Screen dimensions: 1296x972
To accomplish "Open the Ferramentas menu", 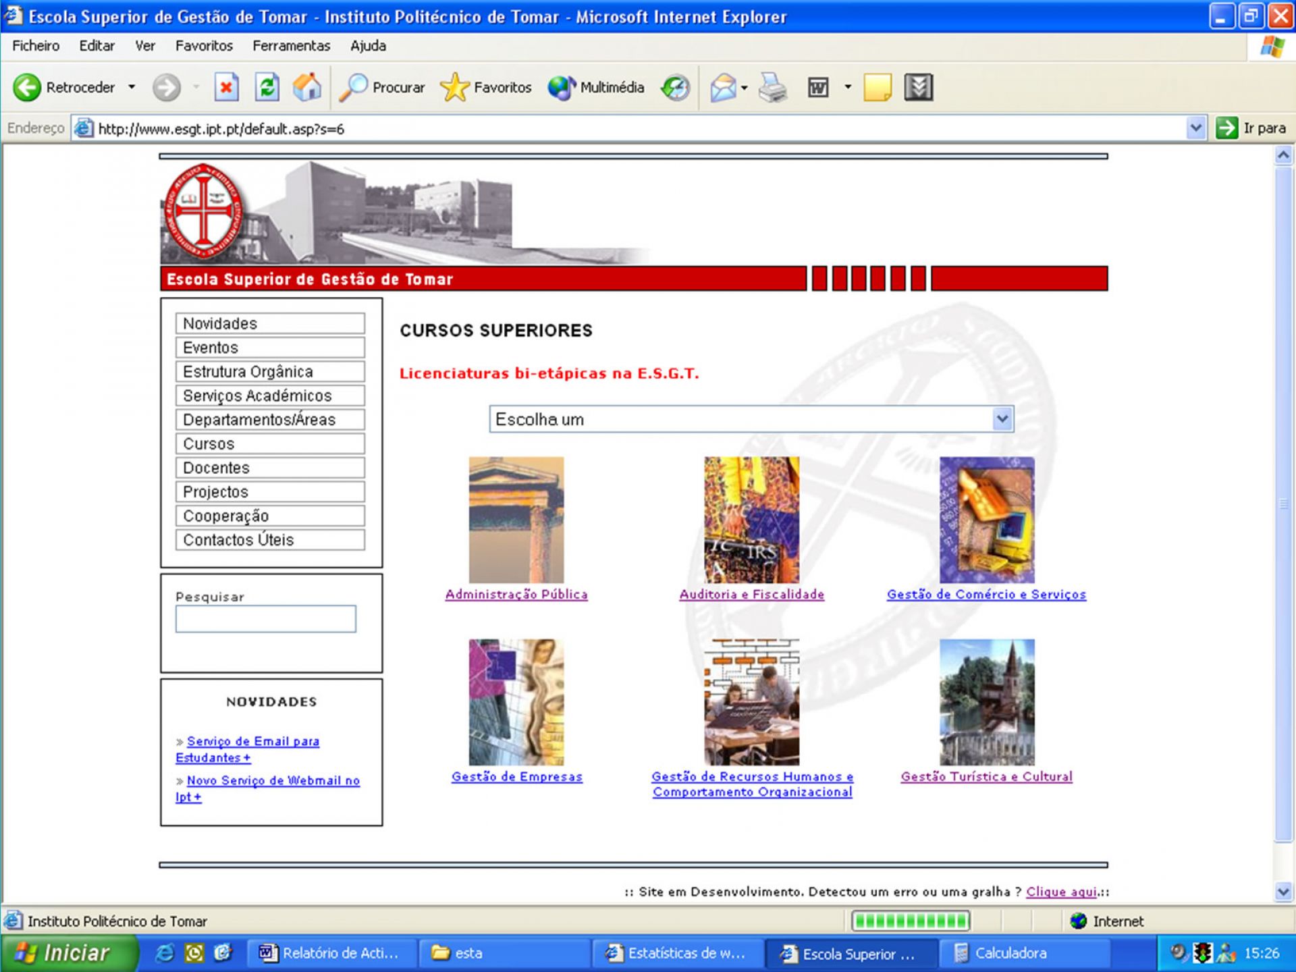I will [x=291, y=46].
